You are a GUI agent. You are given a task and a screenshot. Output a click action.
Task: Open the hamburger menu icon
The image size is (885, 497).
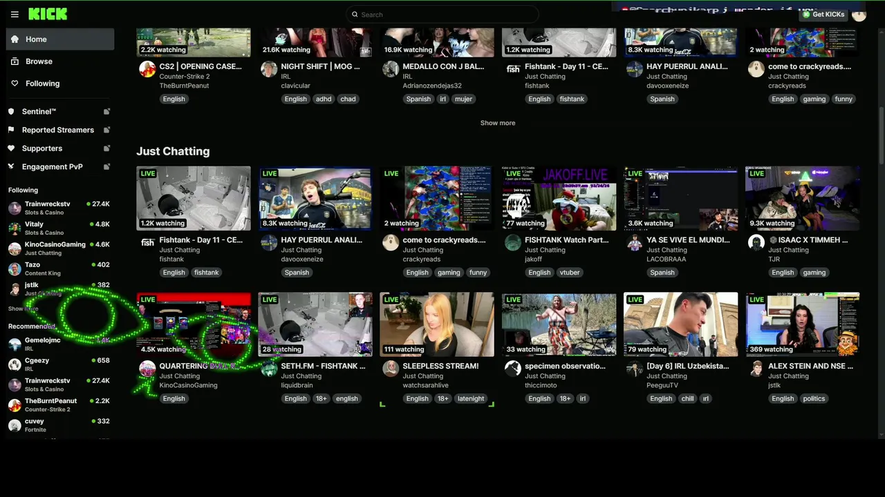(15, 14)
